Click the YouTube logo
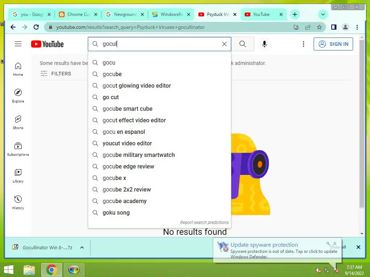 pyautogui.click(x=47, y=44)
